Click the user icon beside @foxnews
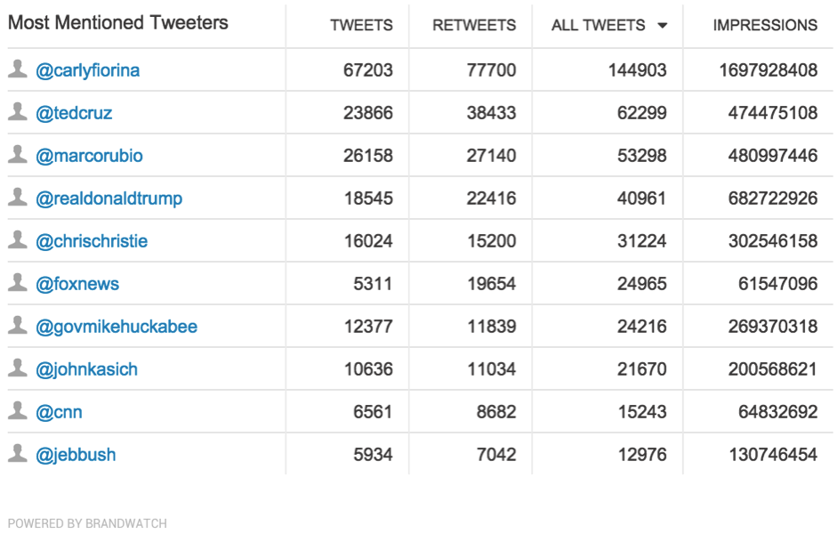Viewport: 837px width, 534px height. [x=18, y=282]
